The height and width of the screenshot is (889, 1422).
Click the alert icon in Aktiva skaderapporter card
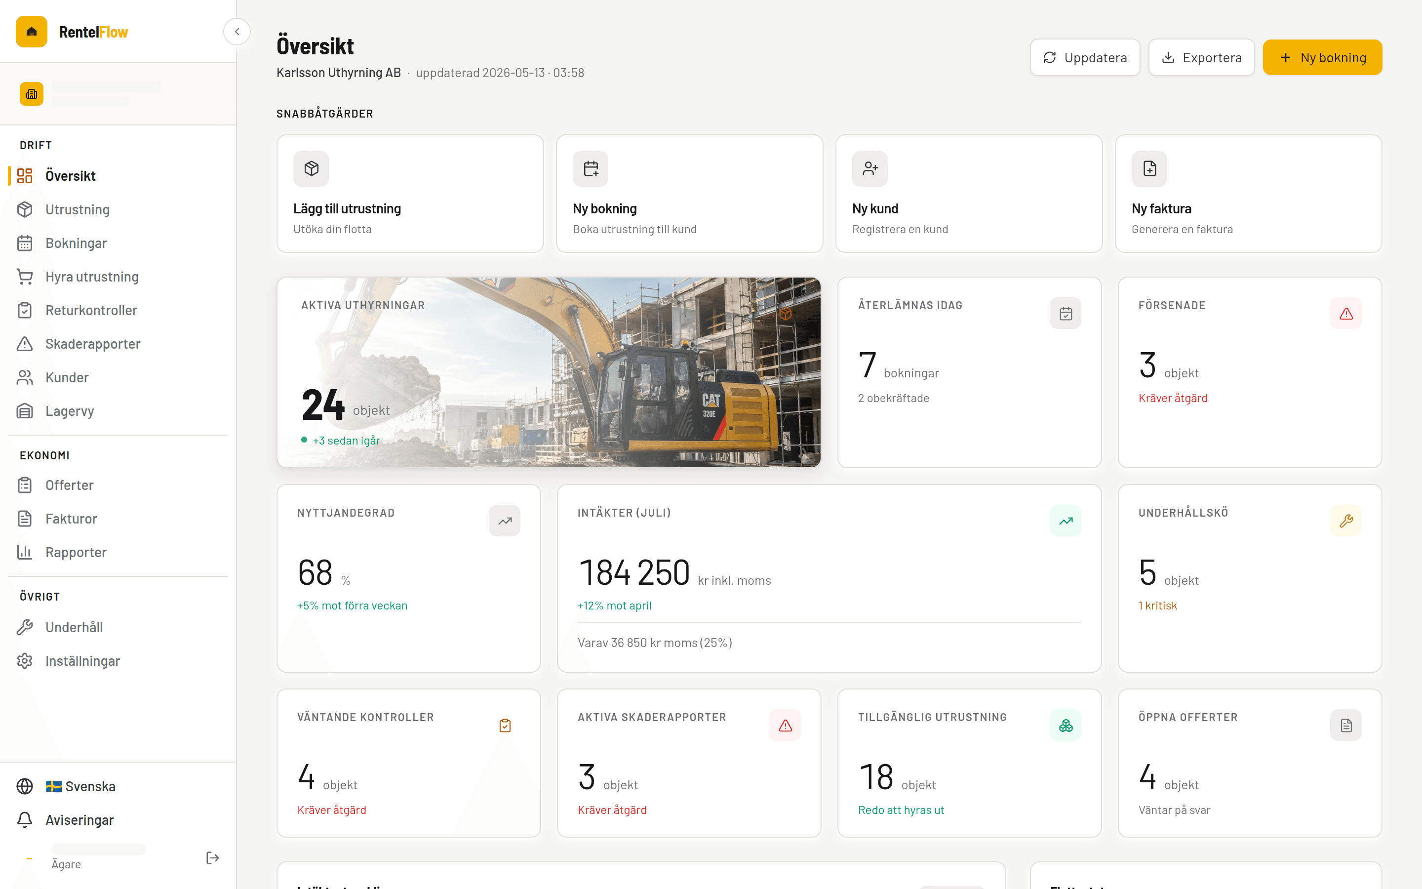[785, 725]
